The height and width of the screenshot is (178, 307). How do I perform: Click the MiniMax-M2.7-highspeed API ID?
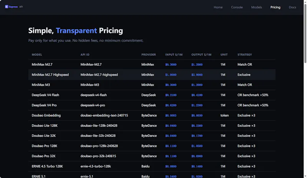pyautogui.click(x=99, y=75)
